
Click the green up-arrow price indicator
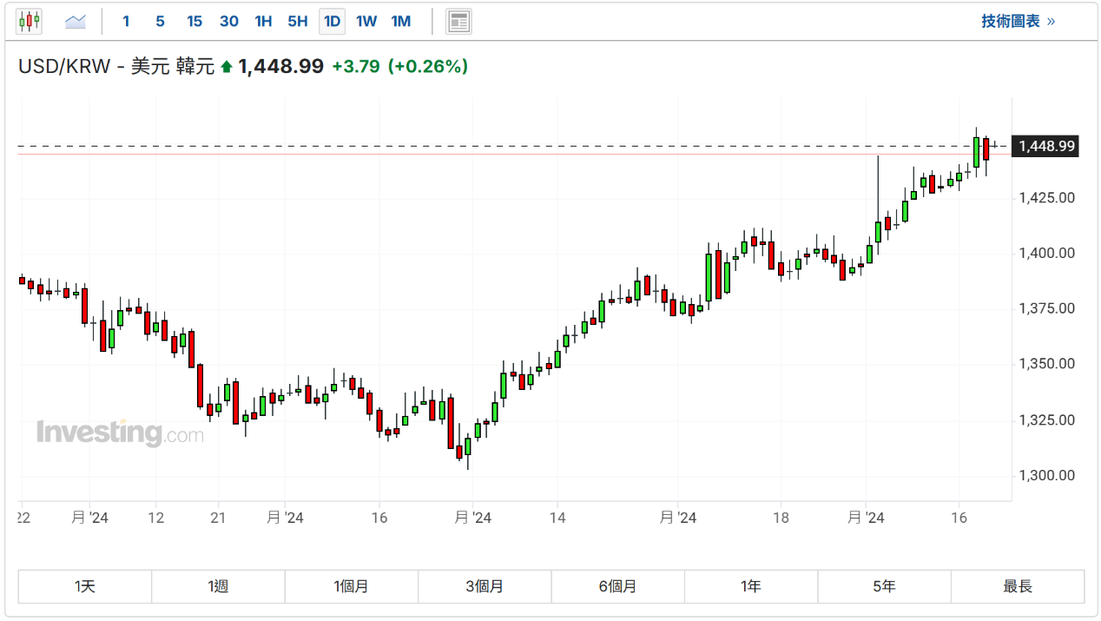tap(227, 66)
